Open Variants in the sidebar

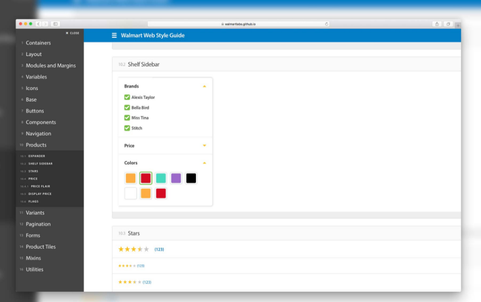click(35, 213)
